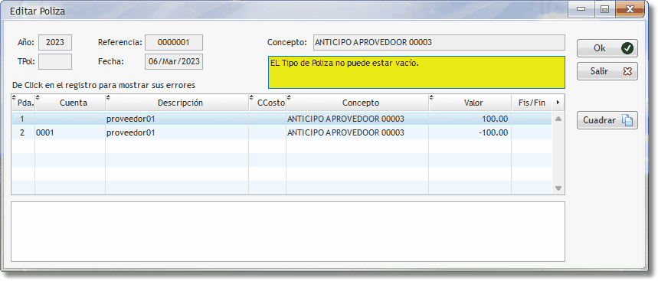
Task: Sort by the Cuenta column header
Action: 70,103
